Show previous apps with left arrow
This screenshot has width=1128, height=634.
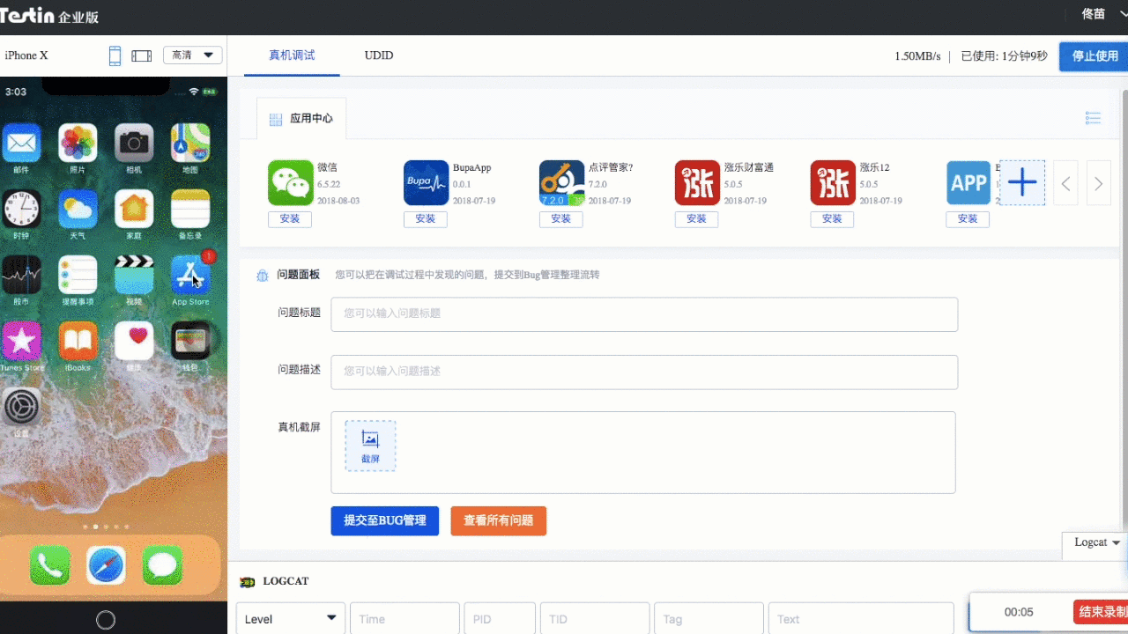pos(1066,183)
